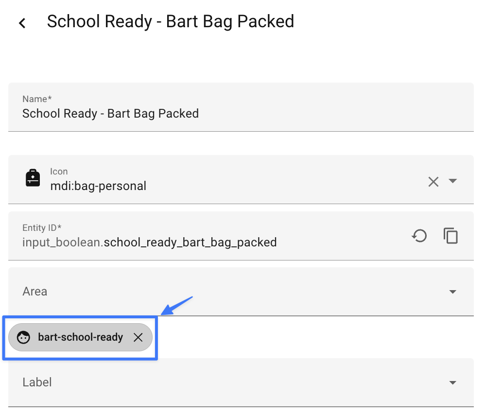Image resolution: width=485 pixels, height=416 pixels.
Task: Reset the Entity ID to default
Action: (x=419, y=236)
